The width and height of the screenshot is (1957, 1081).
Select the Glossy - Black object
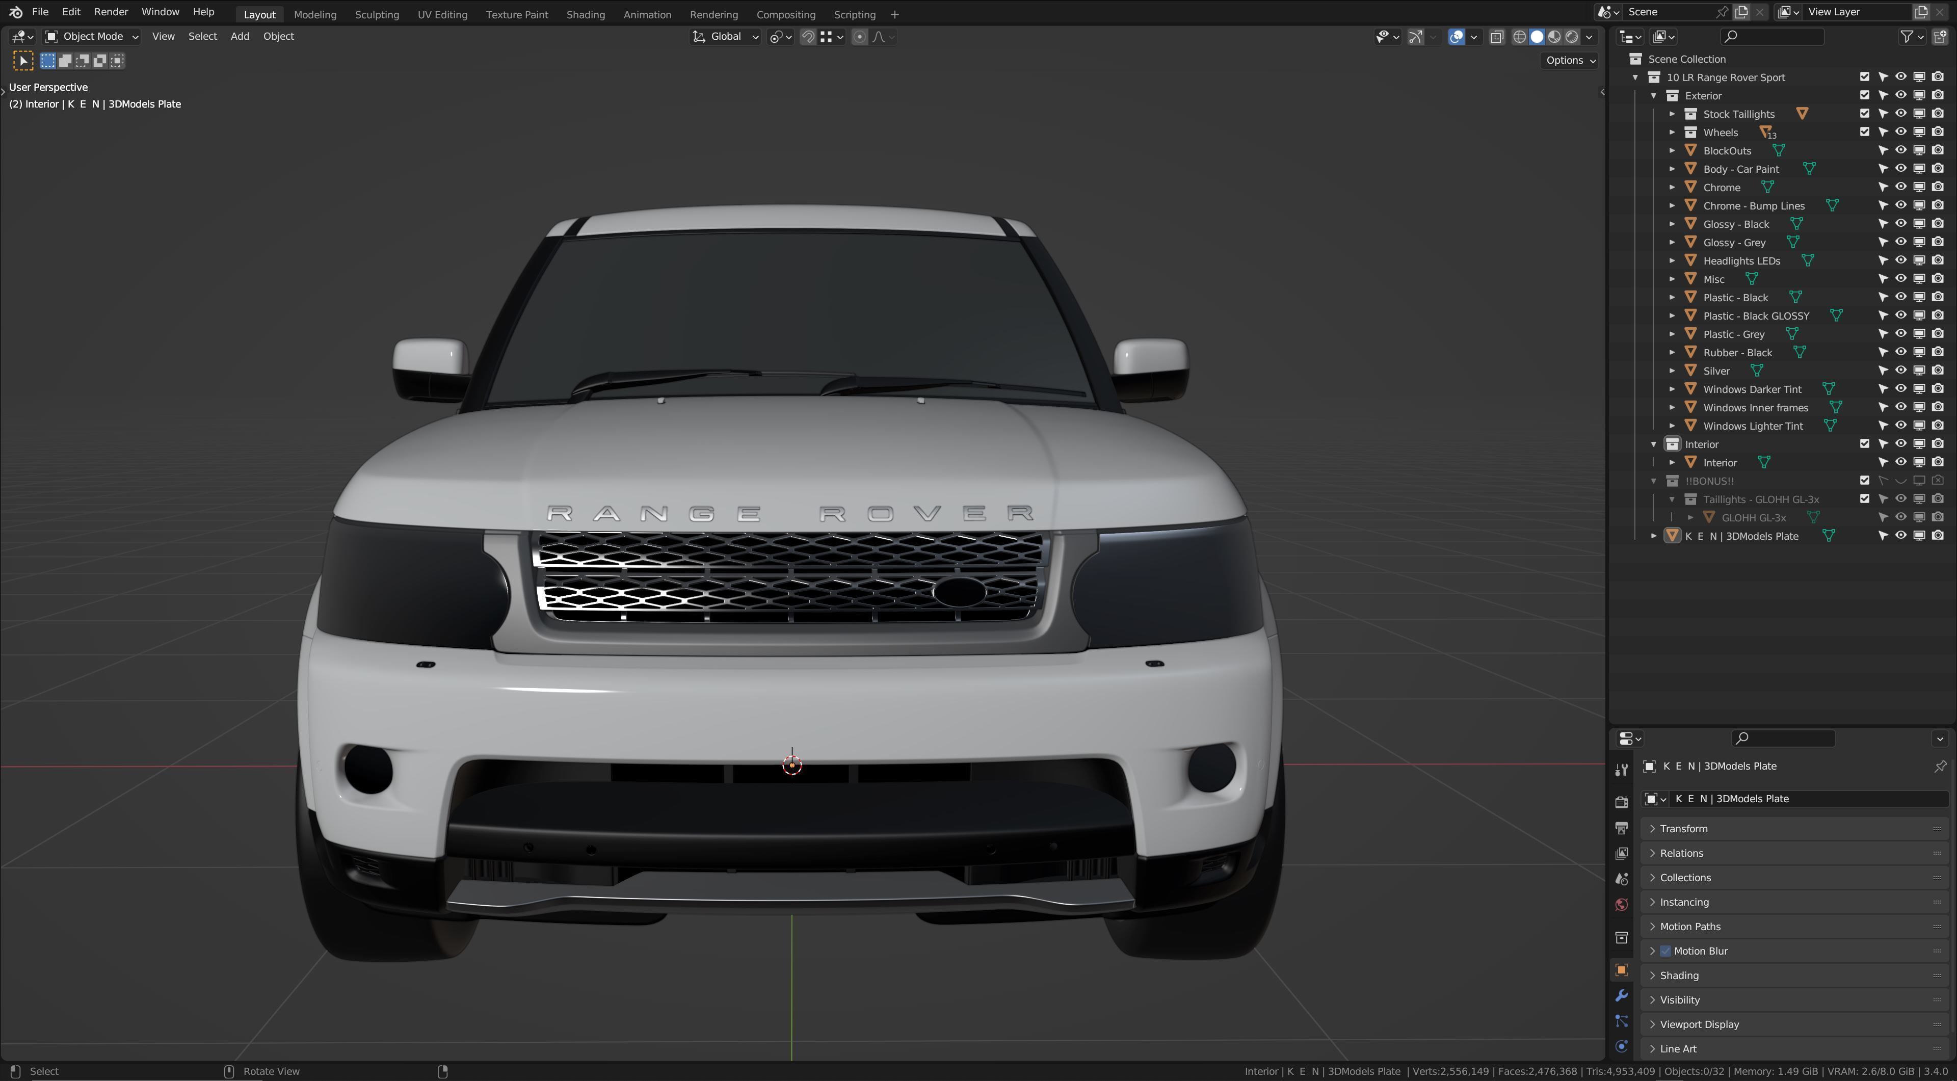pyautogui.click(x=1736, y=224)
